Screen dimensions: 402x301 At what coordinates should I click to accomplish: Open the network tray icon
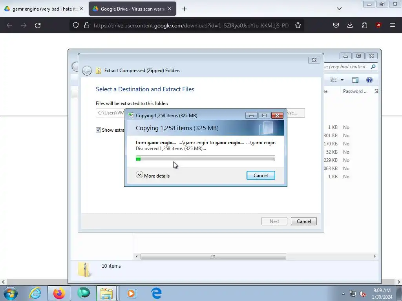353,294
